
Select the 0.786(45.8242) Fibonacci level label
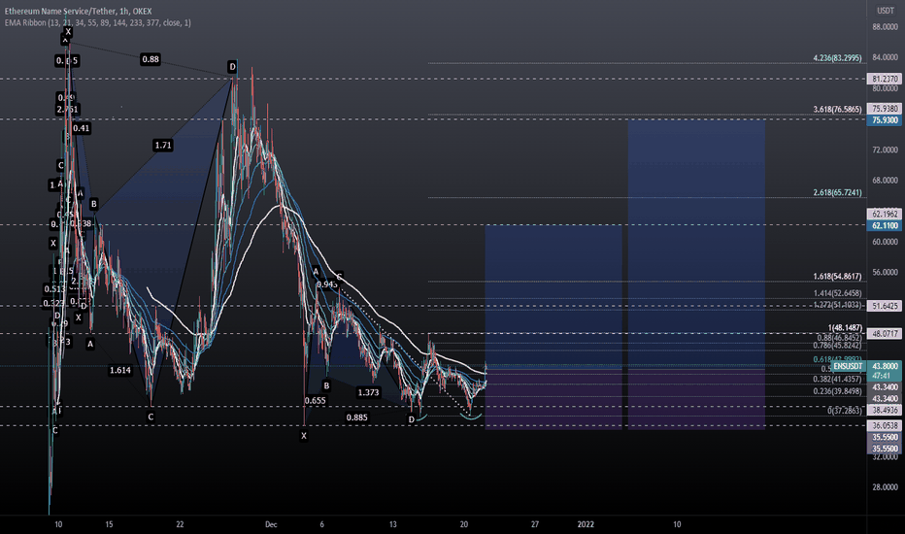(837, 346)
